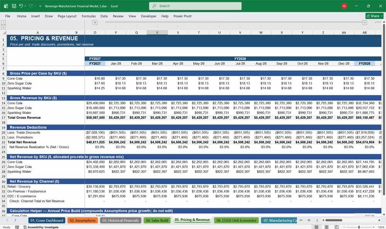Click outline level 1 button
The width and height of the screenshot is (386, 229).
pyautogui.click(x=3, y=22)
